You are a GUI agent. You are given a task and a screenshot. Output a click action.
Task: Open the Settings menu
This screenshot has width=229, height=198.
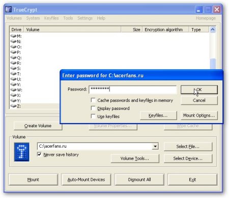click(x=85, y=18)
